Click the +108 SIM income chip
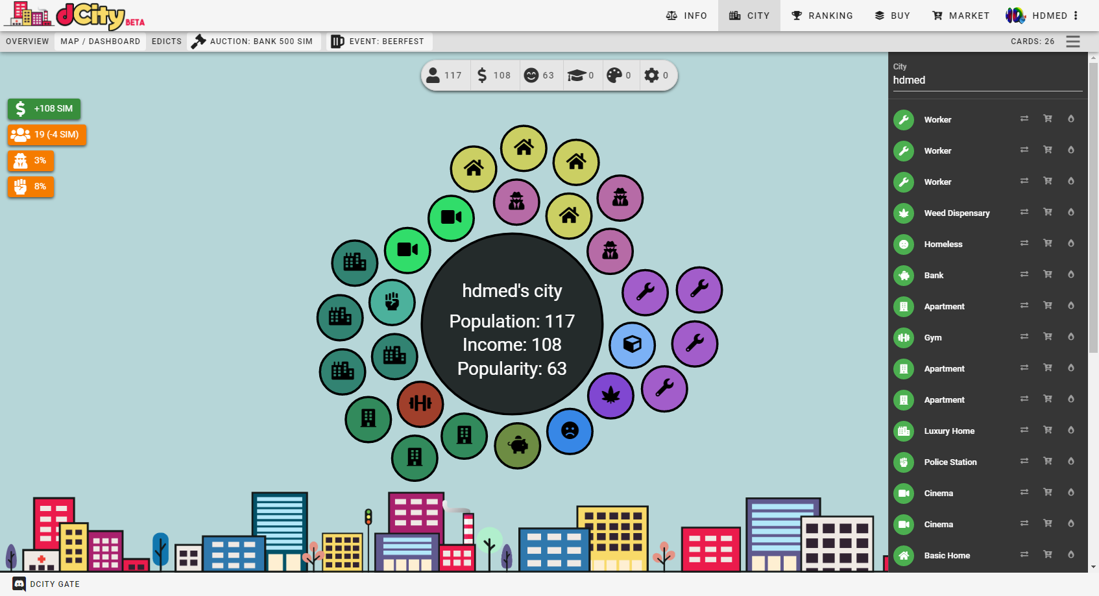Screen dimensions: 1099x596 coord(44,109)
